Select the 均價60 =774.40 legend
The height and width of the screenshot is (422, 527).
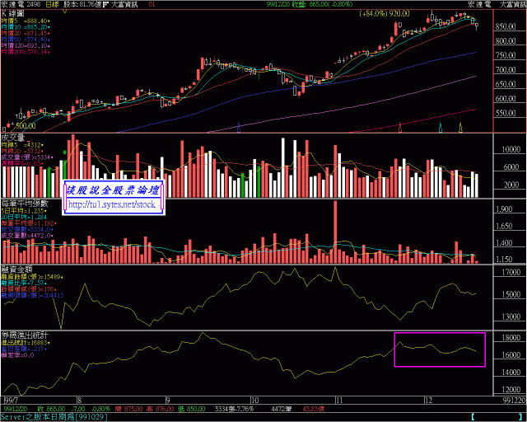[26, 40]
